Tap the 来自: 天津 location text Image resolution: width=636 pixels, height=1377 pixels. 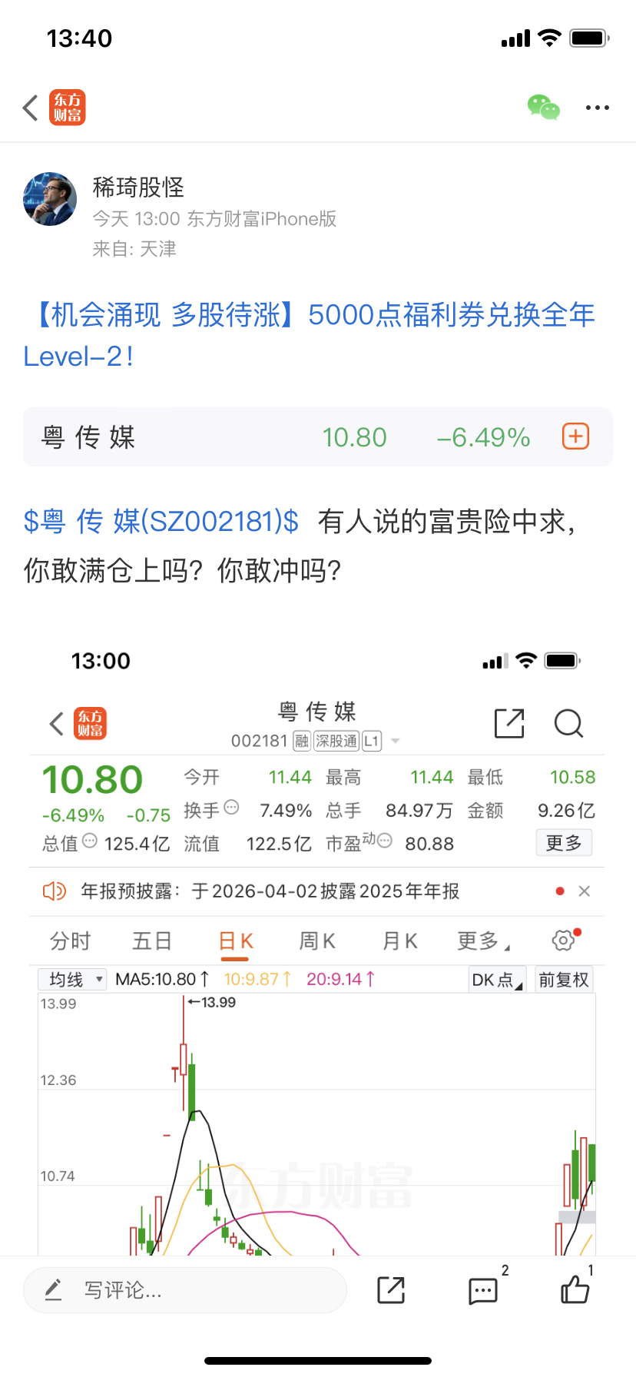tap(134, 249)
